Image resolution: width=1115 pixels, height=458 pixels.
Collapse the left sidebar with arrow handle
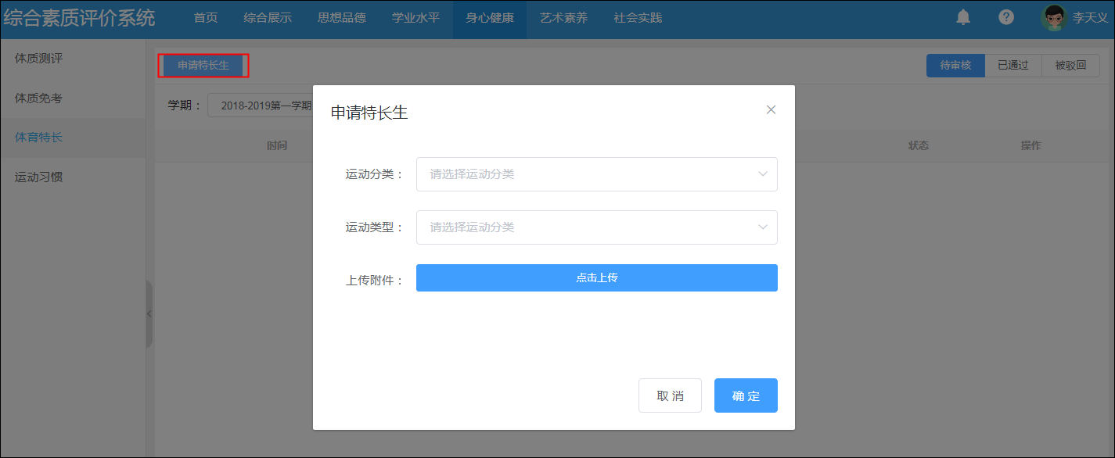click(x=149, y=314)
